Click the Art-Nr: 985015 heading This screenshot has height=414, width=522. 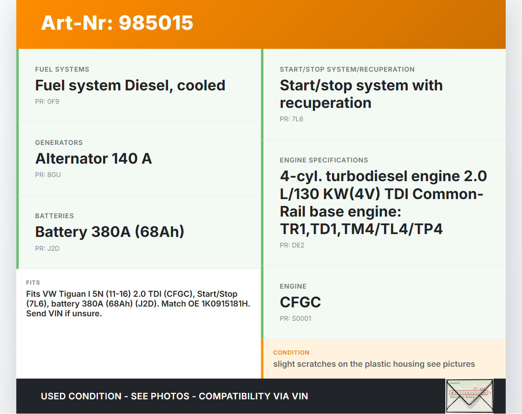[x=117, y=23]
